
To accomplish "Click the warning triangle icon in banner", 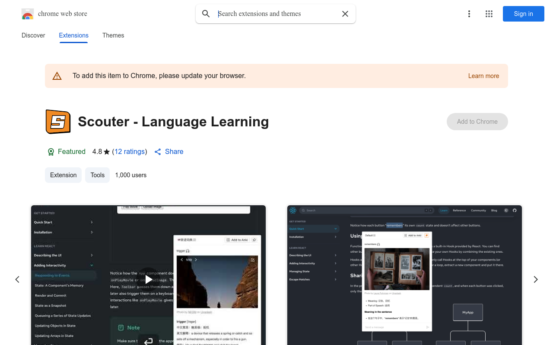I will coord(57,76).
